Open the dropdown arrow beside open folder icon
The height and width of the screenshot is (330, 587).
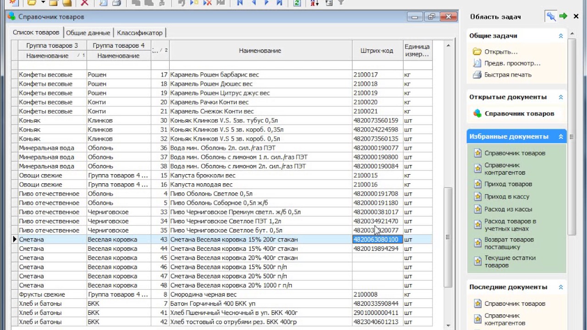(43, 3)
